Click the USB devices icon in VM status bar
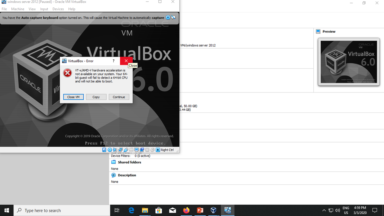Screen dimensions: 384x216 click(x=126, y=150)
